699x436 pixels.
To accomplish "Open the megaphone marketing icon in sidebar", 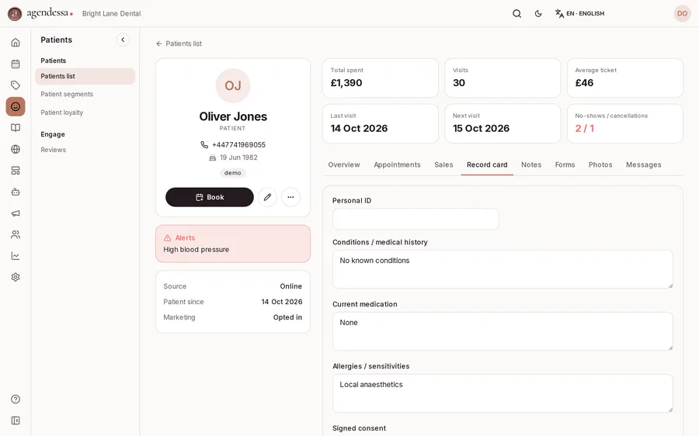I will point(16,213).
